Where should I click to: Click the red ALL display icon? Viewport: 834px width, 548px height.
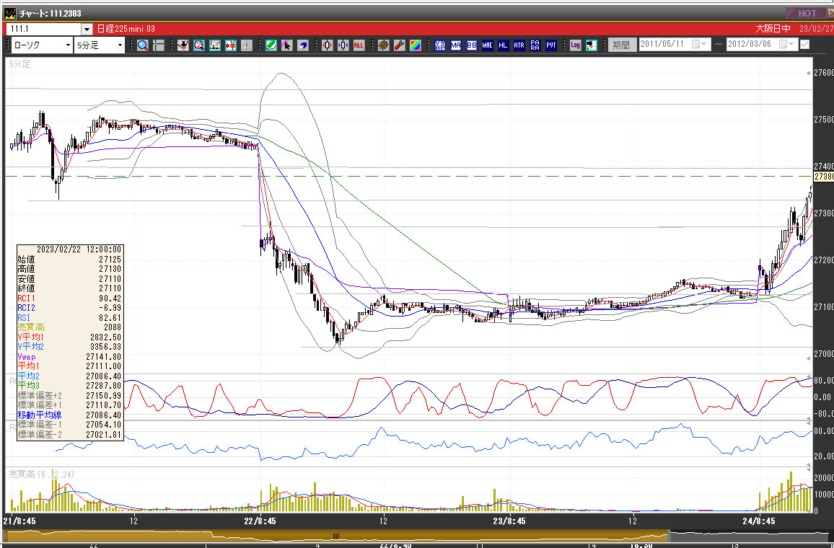point(359,45)
